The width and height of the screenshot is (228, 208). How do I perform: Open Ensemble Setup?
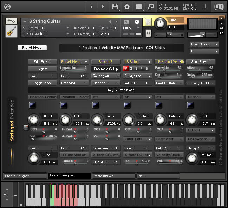tap(106, 69)
